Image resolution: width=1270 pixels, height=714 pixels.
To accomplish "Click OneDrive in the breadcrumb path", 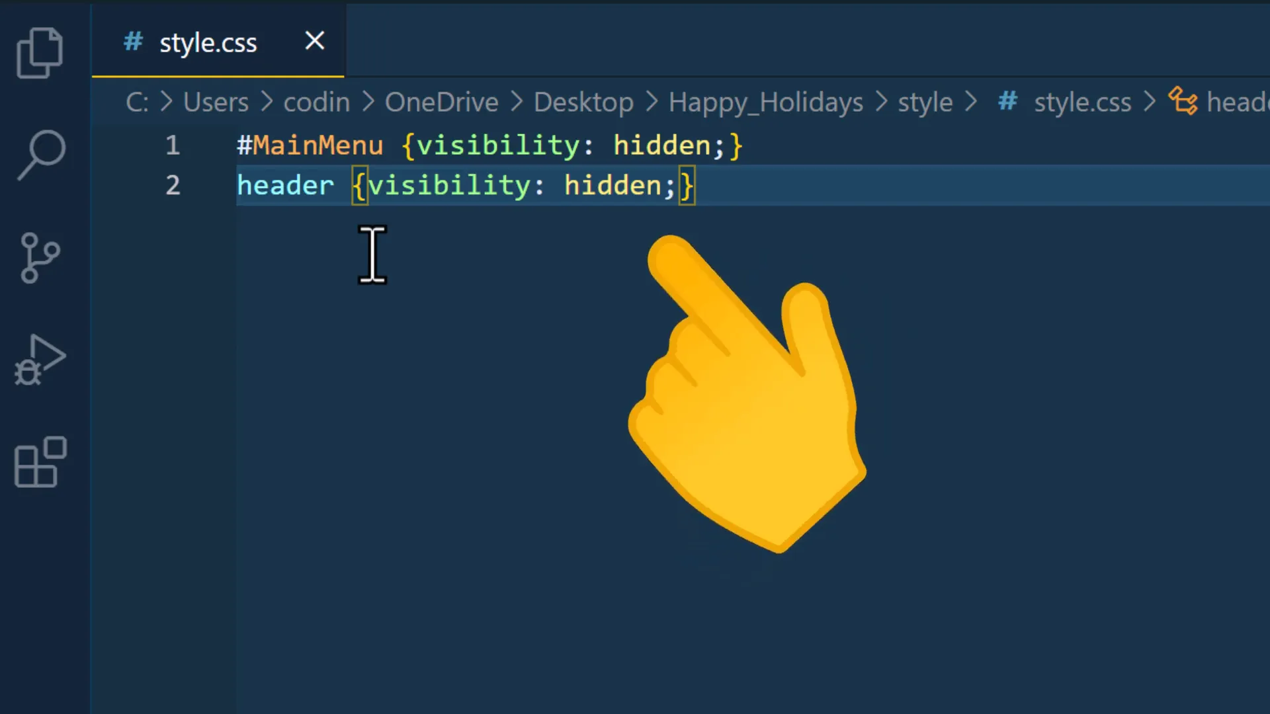I will pos(441,102).
